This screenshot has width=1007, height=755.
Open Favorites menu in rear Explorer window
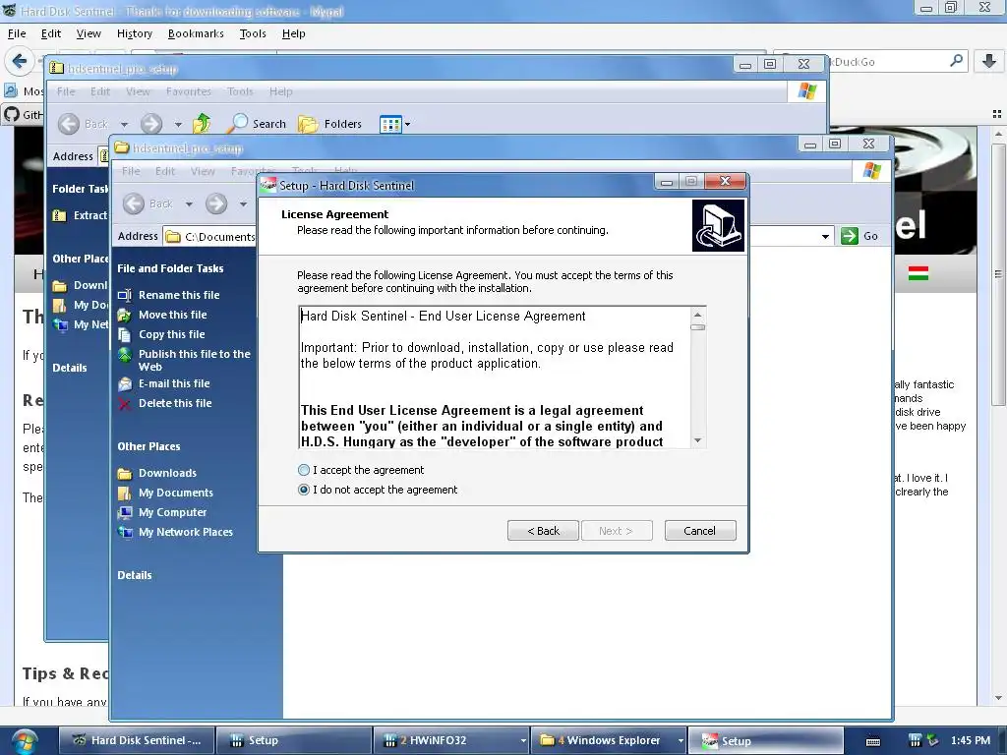(x=188, y=91)
